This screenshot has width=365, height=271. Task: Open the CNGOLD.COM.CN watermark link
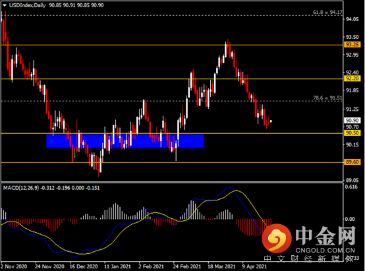click(325, 251)
